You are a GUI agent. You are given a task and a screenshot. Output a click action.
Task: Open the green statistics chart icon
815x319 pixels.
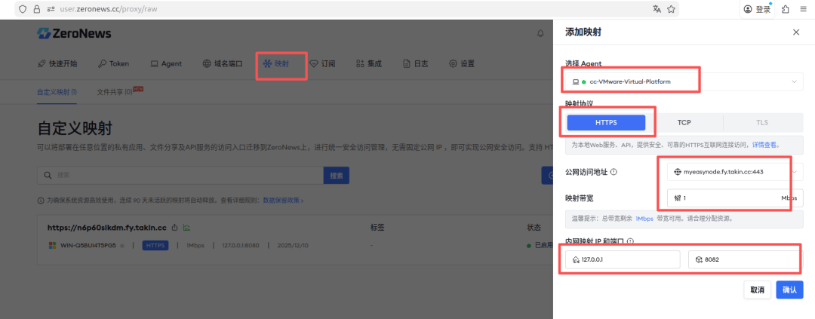[x=186, y=228]
